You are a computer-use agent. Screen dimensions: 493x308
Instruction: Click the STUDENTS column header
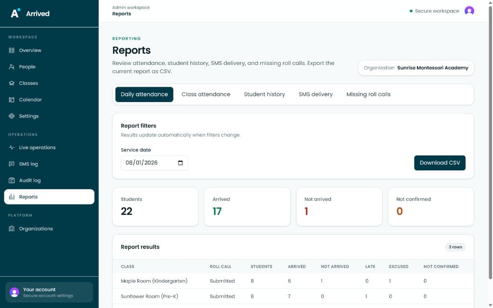[x=261, y=267]
